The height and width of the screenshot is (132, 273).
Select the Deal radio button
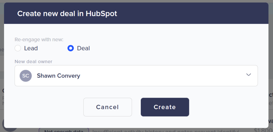pyautogui.click(x=71, y=48)
